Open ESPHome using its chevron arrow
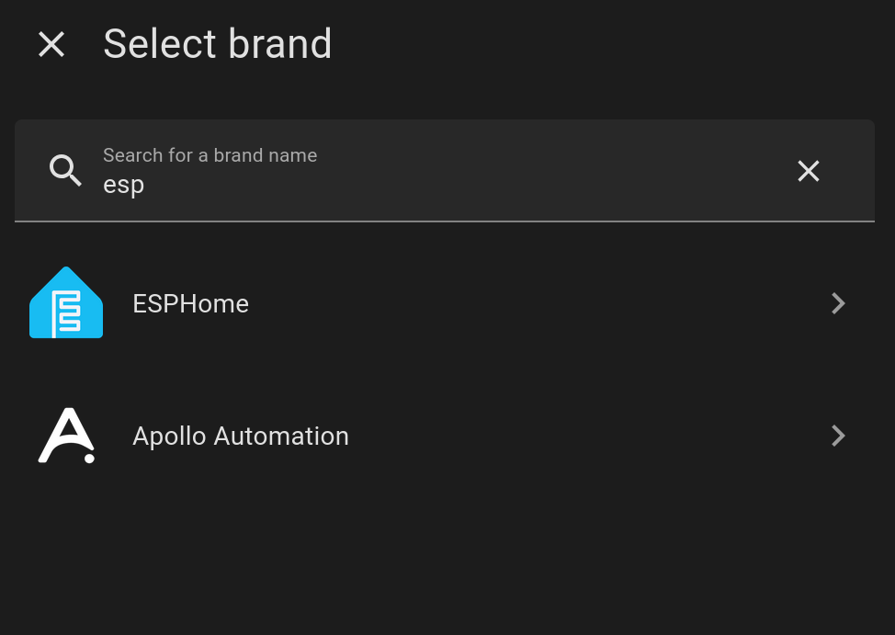Image resolution: width=895 pixels, height=635 pixels. point(837,303)
